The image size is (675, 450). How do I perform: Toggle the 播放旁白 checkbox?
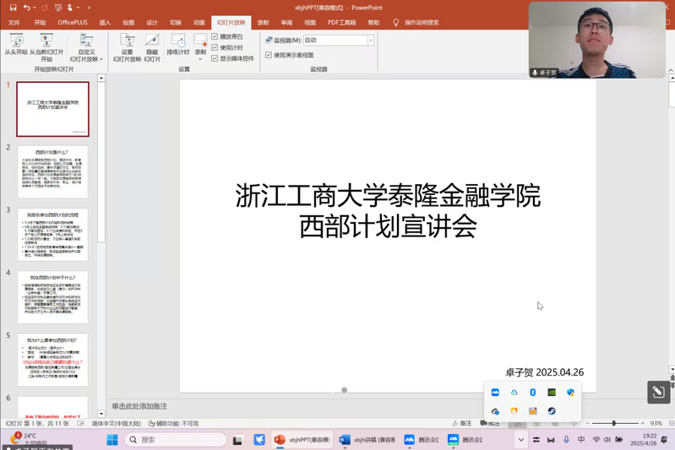point(215,37)
